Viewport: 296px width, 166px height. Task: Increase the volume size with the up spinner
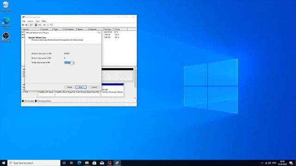tap(74, 62)
